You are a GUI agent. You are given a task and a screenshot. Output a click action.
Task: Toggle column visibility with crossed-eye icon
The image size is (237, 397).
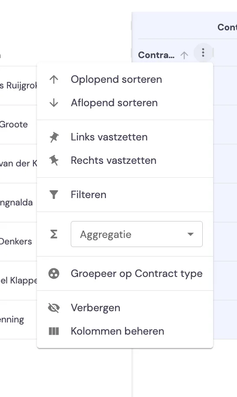(x=54, y=308)
